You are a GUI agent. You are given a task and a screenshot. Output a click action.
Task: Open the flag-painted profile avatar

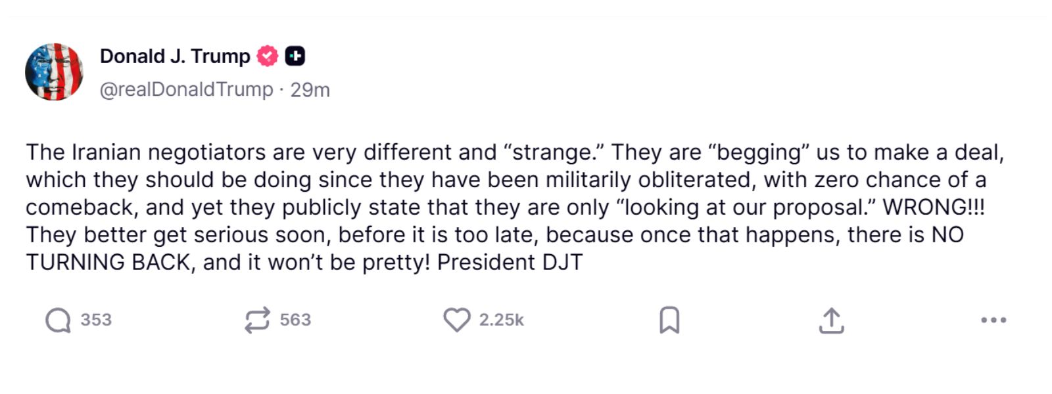coord(54,72)
